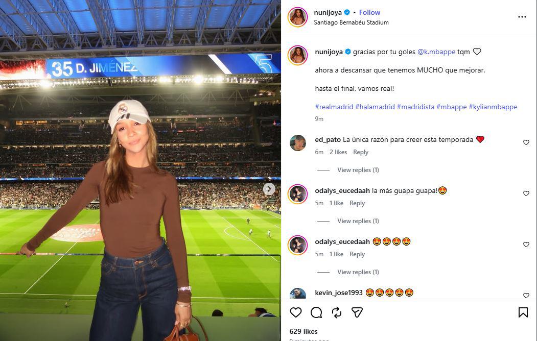Click the verified badge next to nunijoya

[348, 12]
